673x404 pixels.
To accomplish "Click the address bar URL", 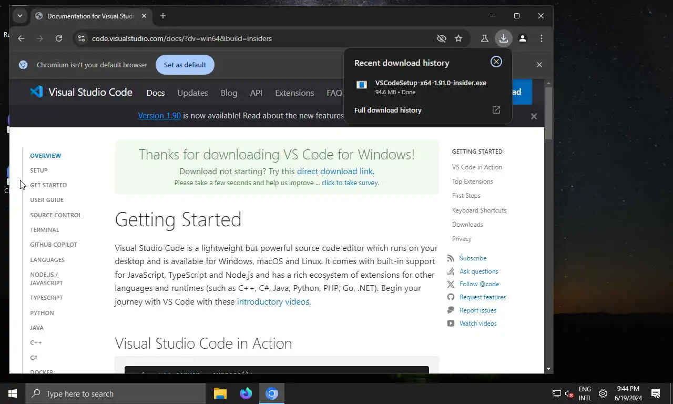I will pyautogui.click(x=182, y=38).
